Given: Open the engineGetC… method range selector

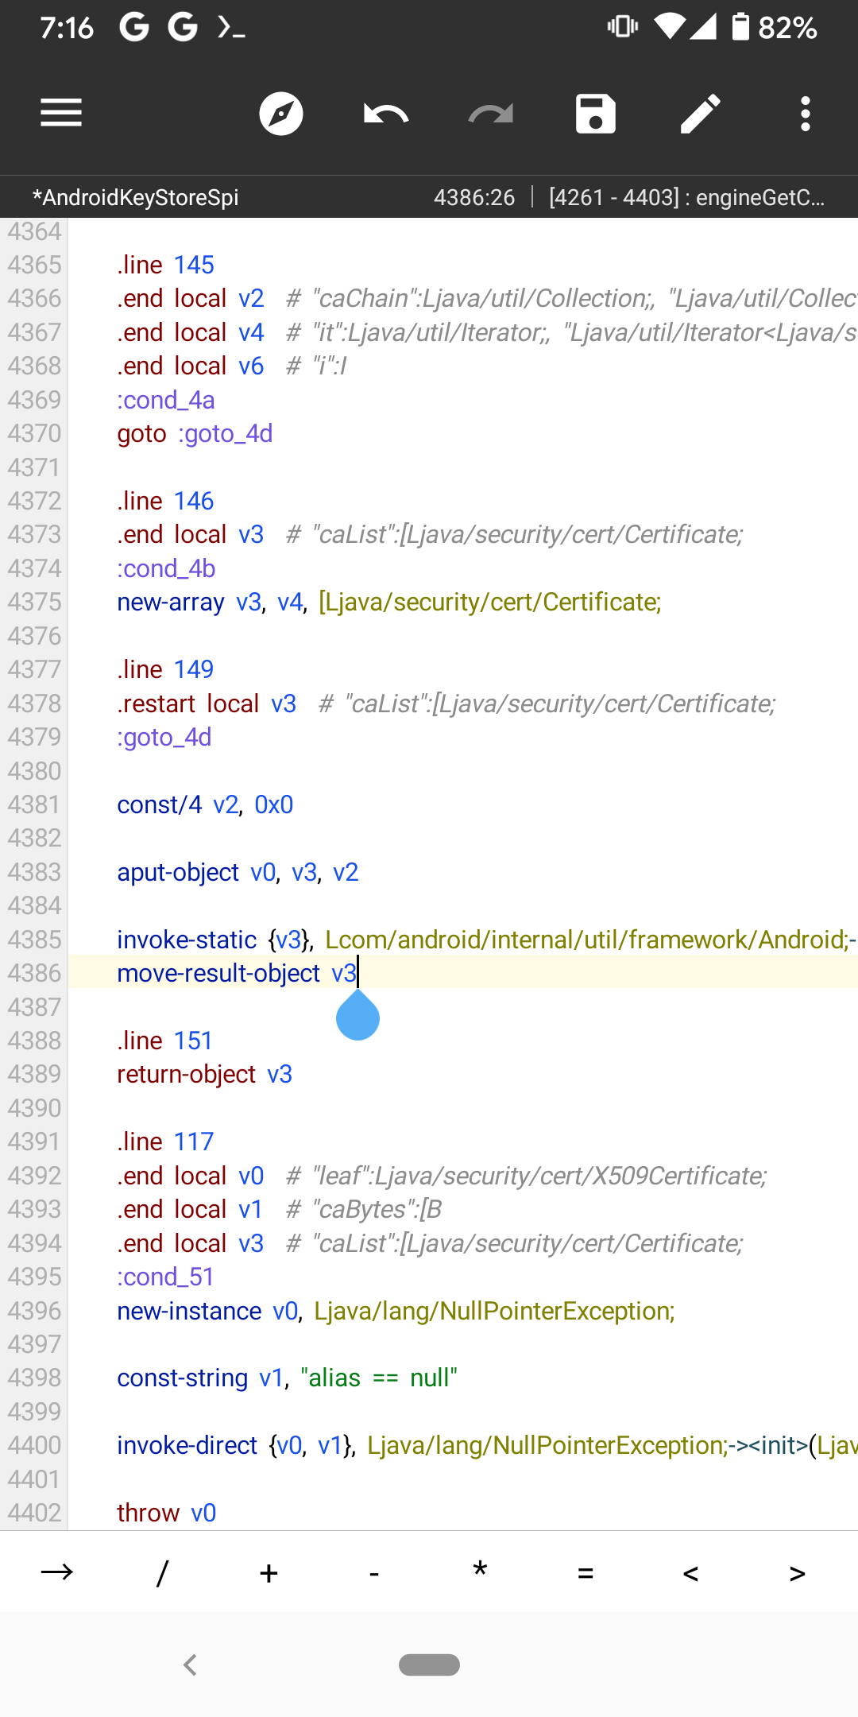Looking at the screenshot, I should (x=686, y=197).
